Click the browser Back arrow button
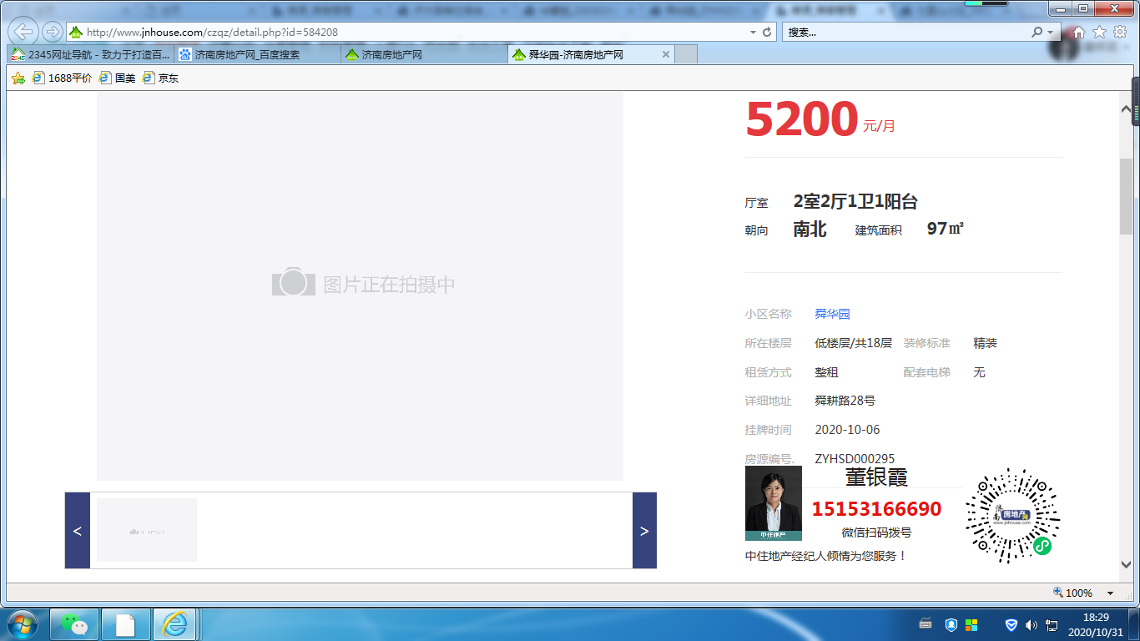The height and width of the screenshot is (641, 1140). pos(23,32)
